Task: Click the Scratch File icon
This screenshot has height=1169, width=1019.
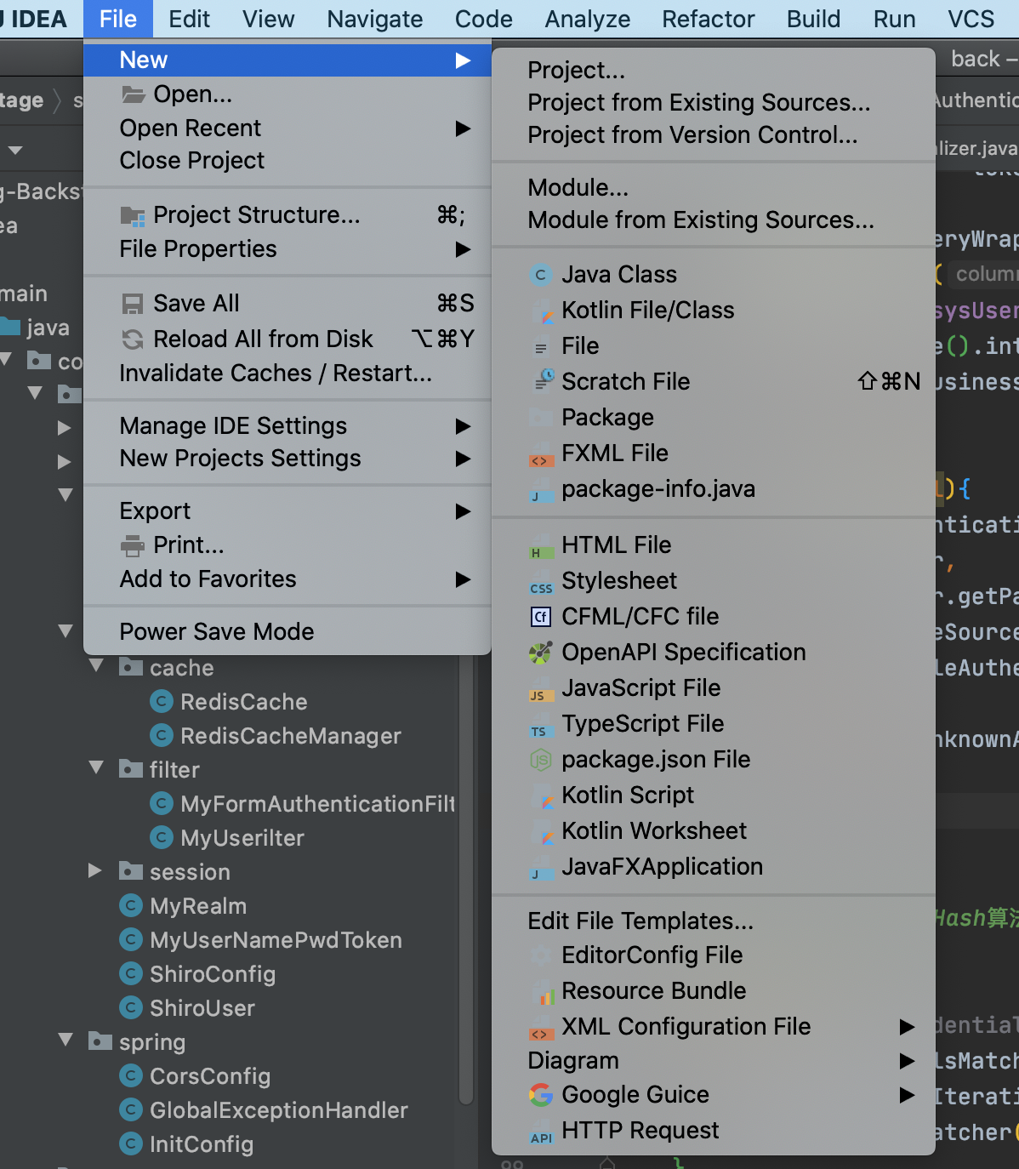Action: point(543,381)
